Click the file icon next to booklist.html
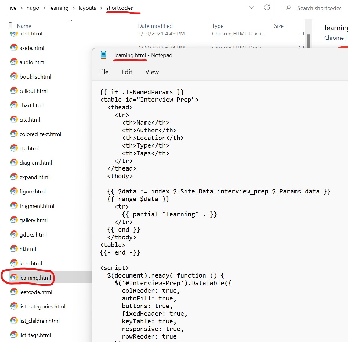 14,76
